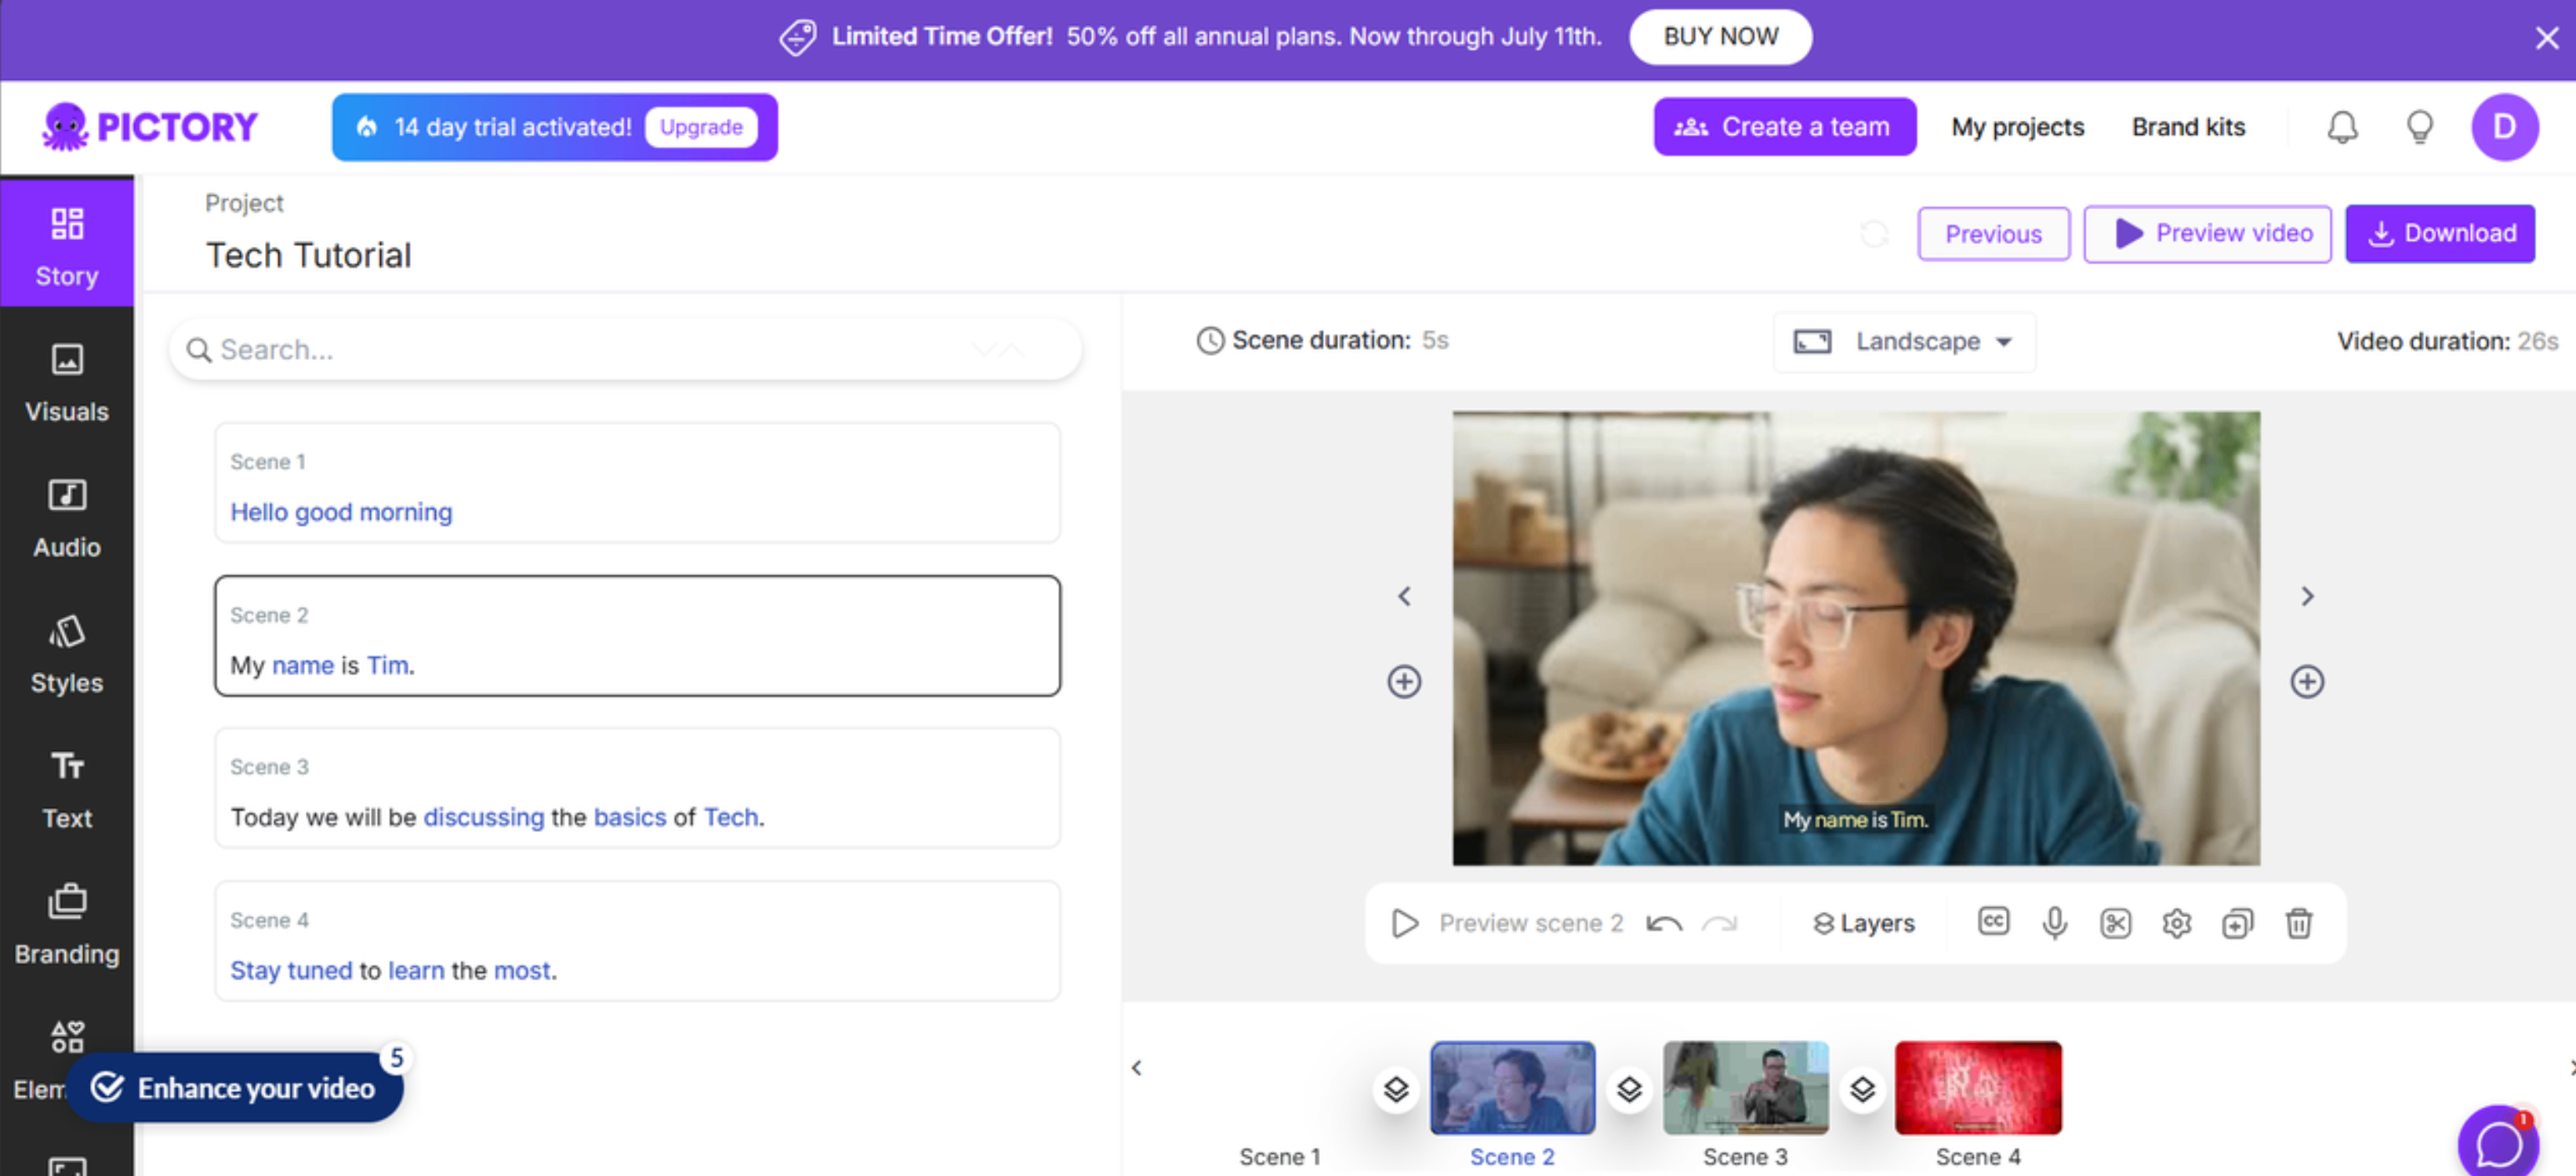
Task: Open the scene trim/cut tool
Action: [x=2116, y=923]
